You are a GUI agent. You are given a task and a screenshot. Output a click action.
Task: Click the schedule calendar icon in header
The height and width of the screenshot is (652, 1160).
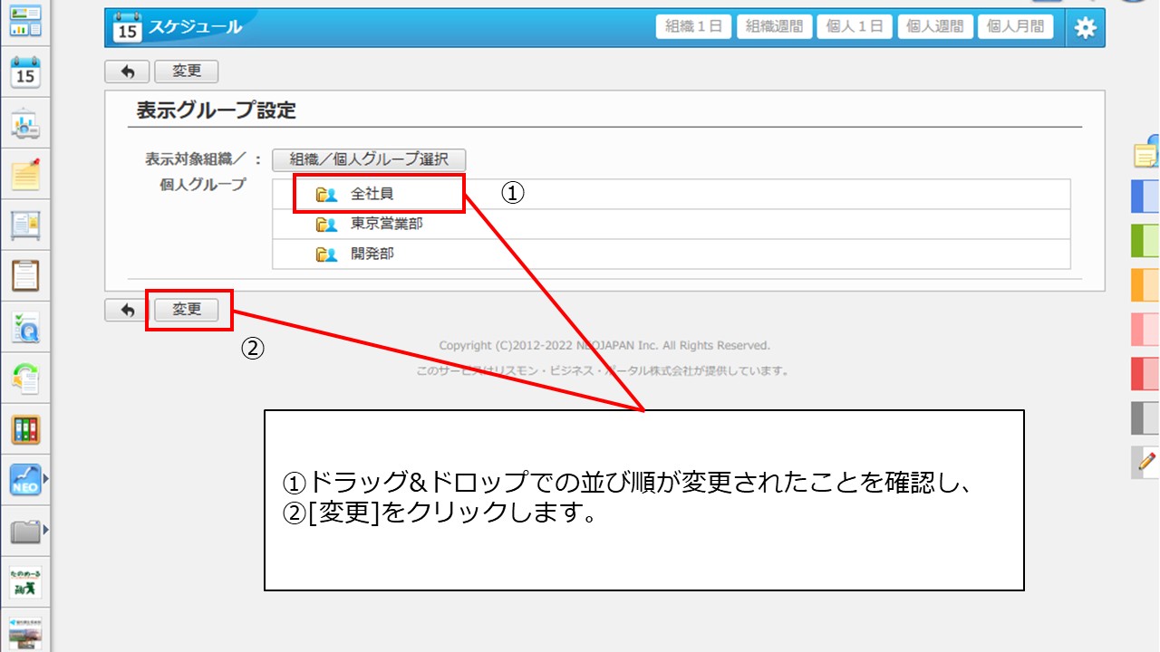128,27
